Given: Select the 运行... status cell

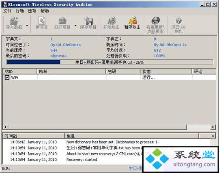Looking at the screenshot, I should [166, 77].
